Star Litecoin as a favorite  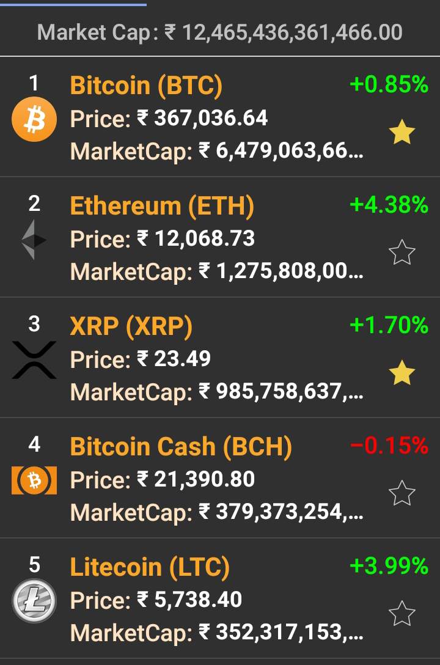(x=402, y=614)
